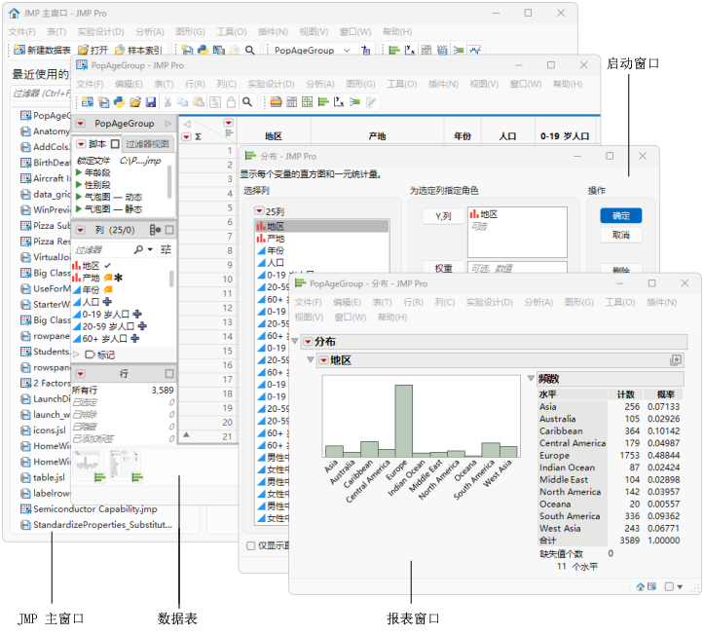Open red triangle menu of 列 (25/0) panel
Image resolution: width=704 pixels, height=635 pixels.
tap(81, 230)
